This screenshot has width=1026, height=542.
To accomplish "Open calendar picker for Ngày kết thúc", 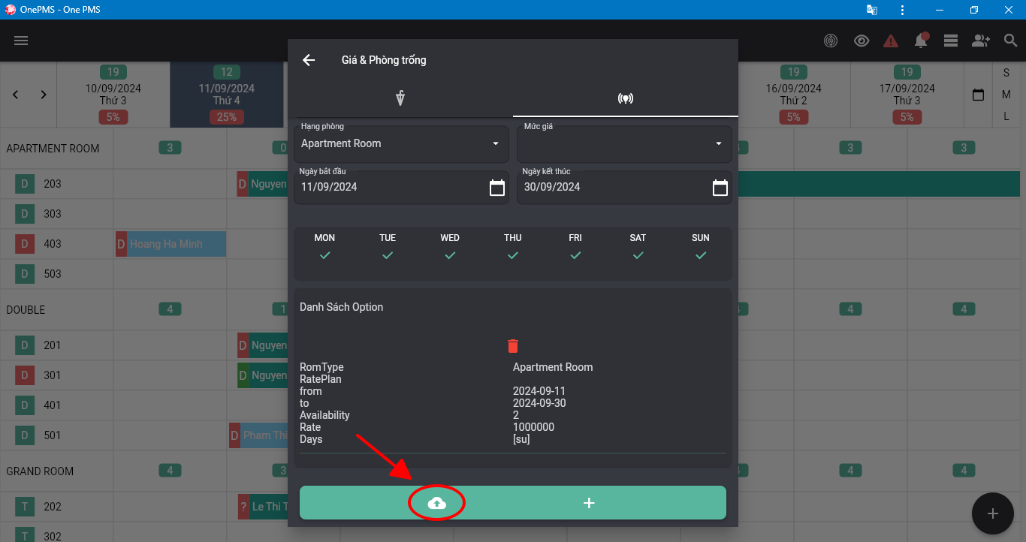I will [x=720, y=188].
